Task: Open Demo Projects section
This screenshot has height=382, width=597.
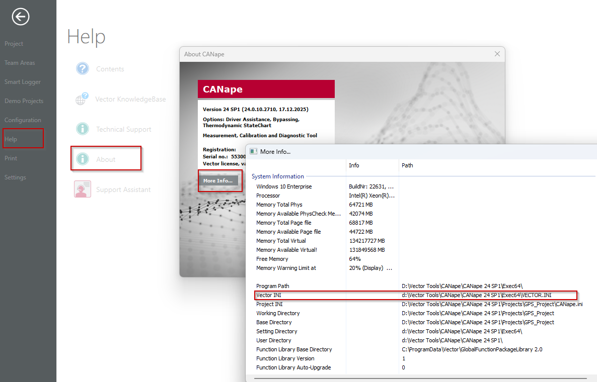Action: pyautogui.click(x=24, y=101)
